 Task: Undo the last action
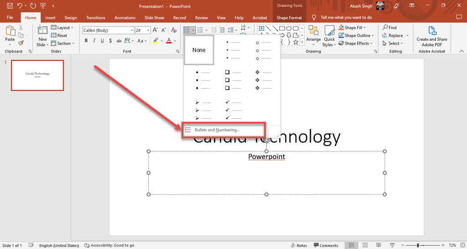[20, 5]
